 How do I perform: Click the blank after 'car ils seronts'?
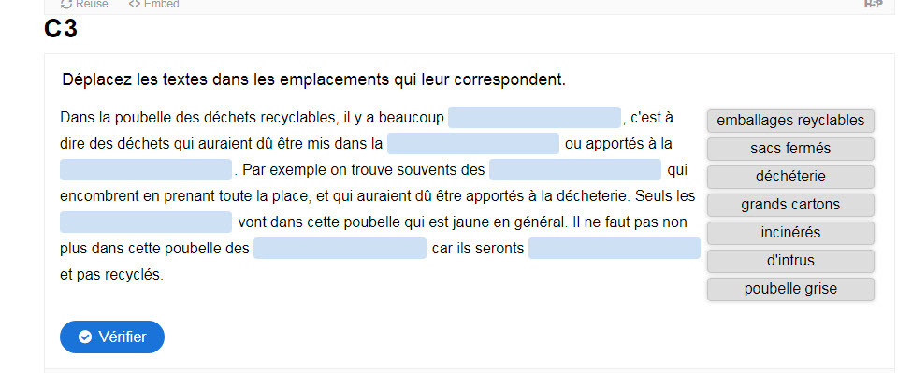(615, 248)
